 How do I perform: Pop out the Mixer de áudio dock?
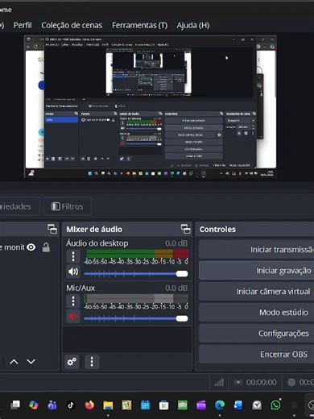tap(185, 229)
